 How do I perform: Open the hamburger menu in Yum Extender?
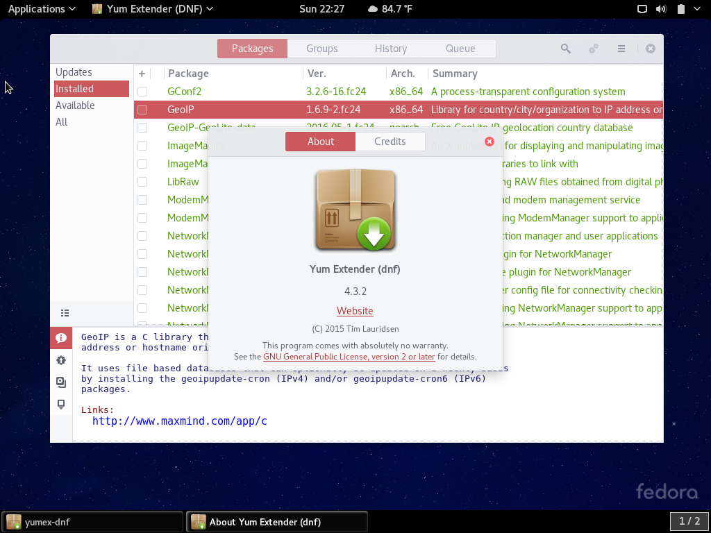click(x=621, y=49)
